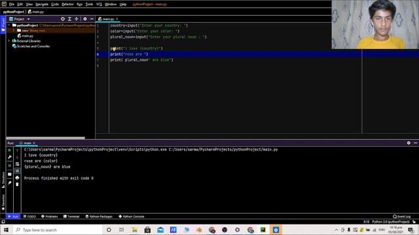The width and height of the screenshot is (419, 235).
Task: Close the main.py editor tab
Action: coord(117,19)
